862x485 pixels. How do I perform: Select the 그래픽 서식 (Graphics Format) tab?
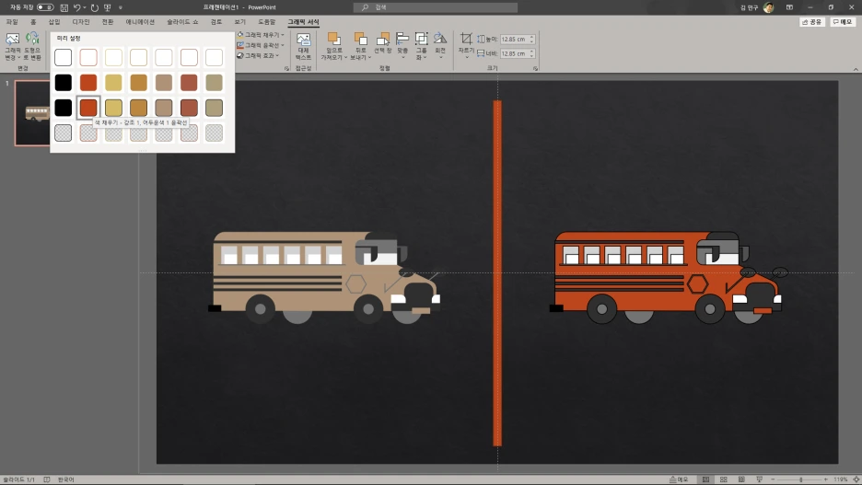304,22
